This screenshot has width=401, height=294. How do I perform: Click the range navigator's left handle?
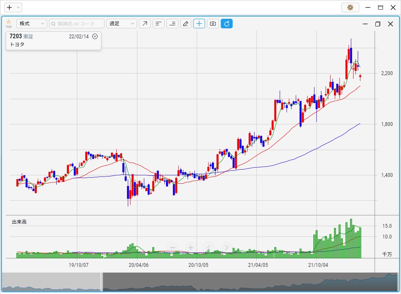tap(102, 282)
